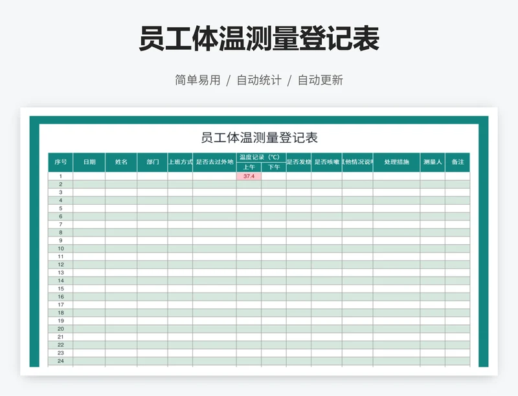Select row number 24 cell
The width and height of the screenshot is (518, 396).
pos(60,361)
